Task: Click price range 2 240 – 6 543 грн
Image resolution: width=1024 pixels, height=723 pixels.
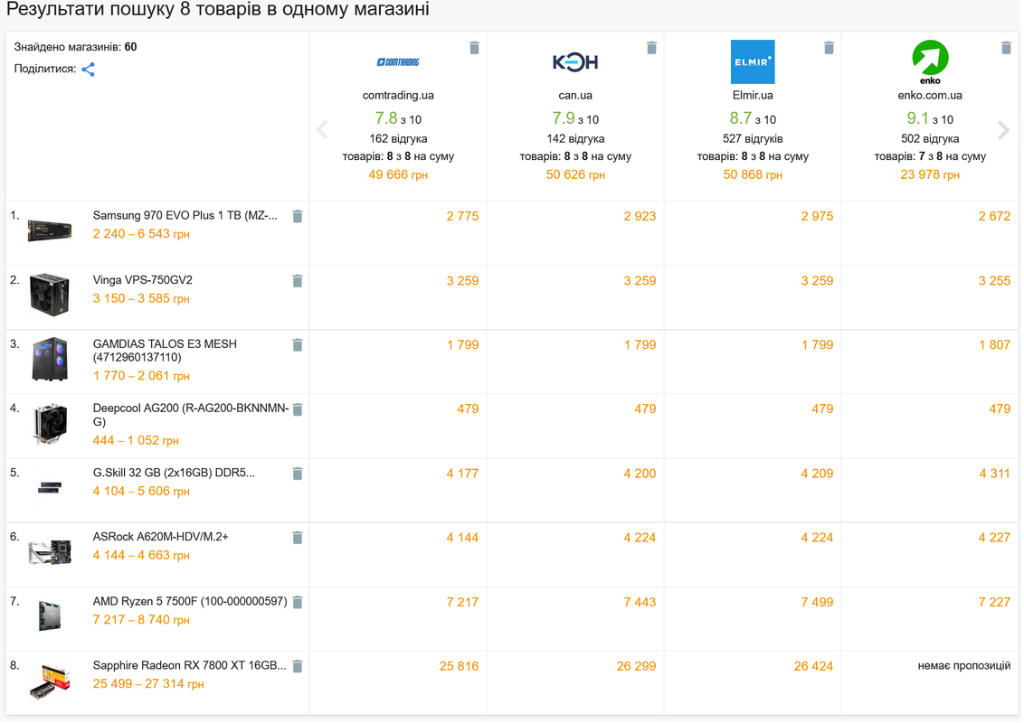Action: coord(142,234)
